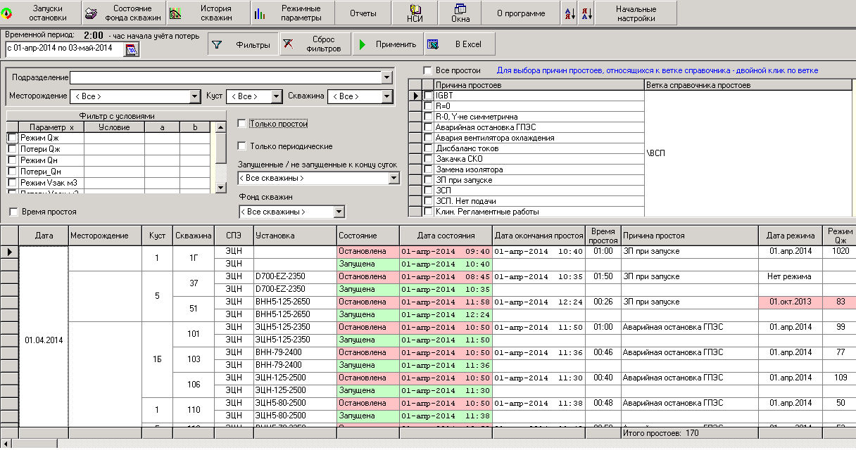
Task: Open the calendar date period picker icon
Action: pos(132,49)
